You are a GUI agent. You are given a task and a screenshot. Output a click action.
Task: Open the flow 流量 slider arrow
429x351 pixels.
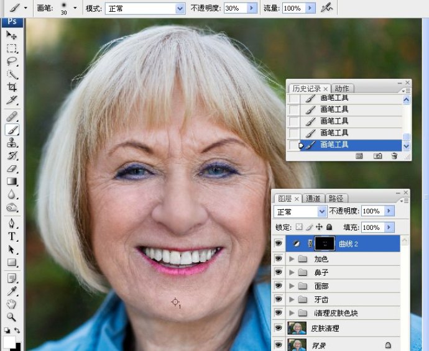click(x=310, y=8)
